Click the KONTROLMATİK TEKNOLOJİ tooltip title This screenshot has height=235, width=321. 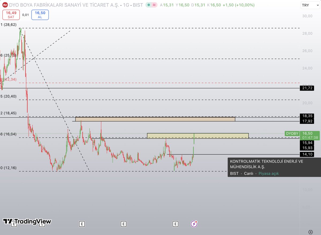pyautogui.click(x=266, y=164)
